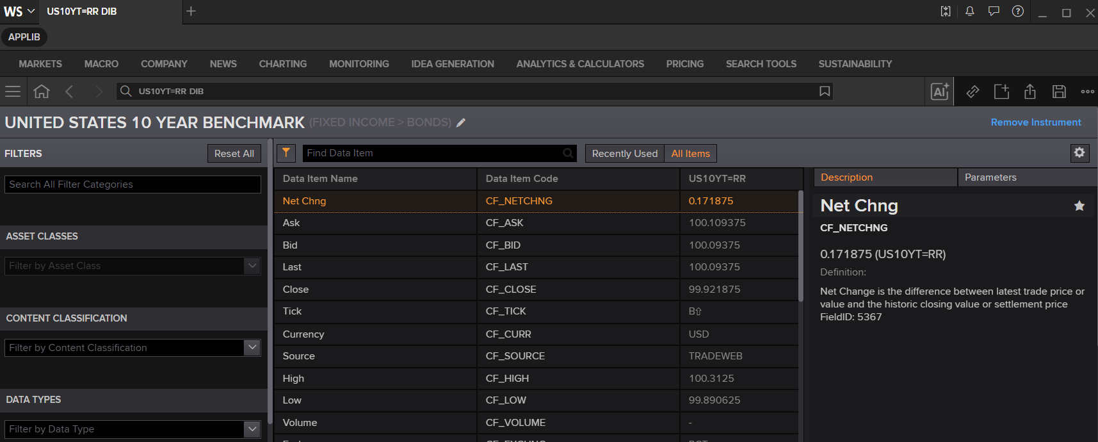Open the share upload icon
This screenshot has height=442, width=1098.
pos(1030,92)
